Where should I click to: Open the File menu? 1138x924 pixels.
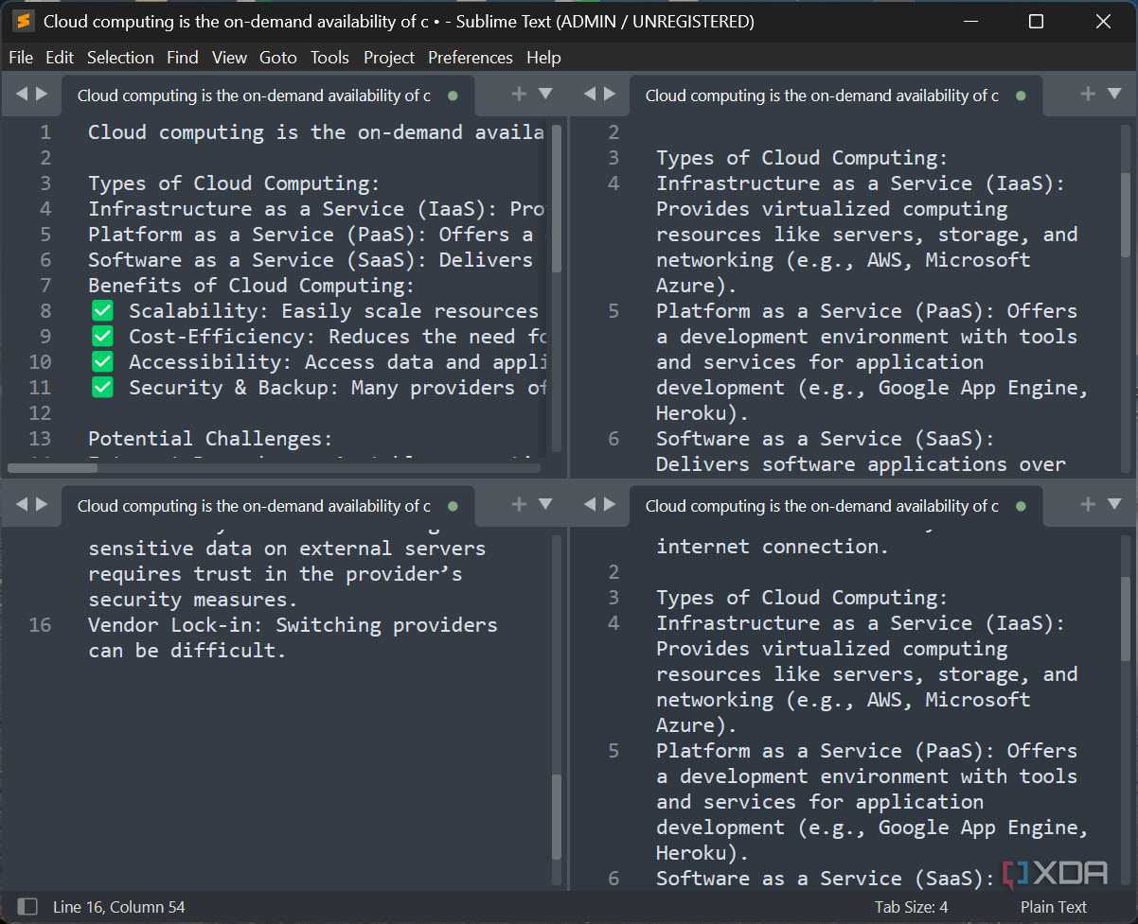(21, 58)
